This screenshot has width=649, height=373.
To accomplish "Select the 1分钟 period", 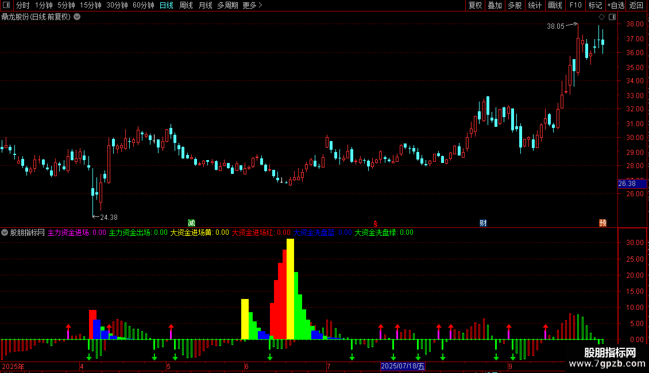I will pos(44,5).
